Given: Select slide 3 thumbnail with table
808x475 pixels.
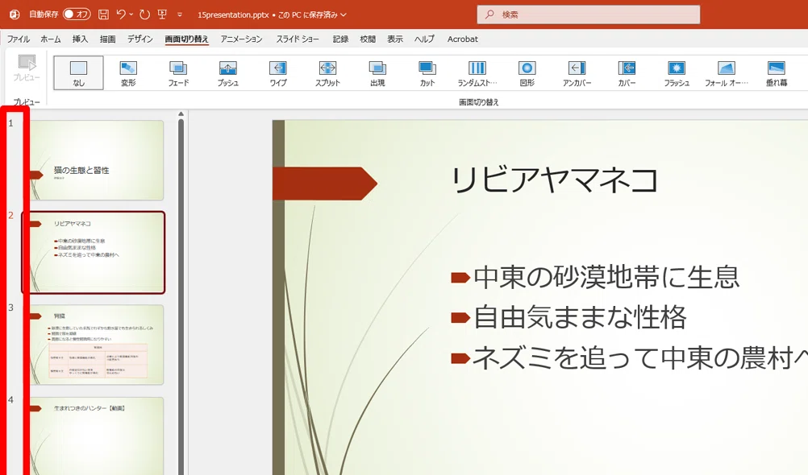Looking at the screenshot, I should (96, 345).
